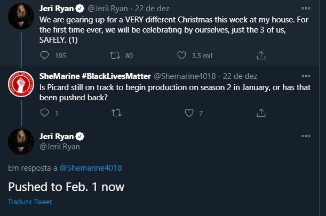Open more options on Jeri Ryan's first tweet
Viewport: 326px width, 216px height.
click(306, 9)
